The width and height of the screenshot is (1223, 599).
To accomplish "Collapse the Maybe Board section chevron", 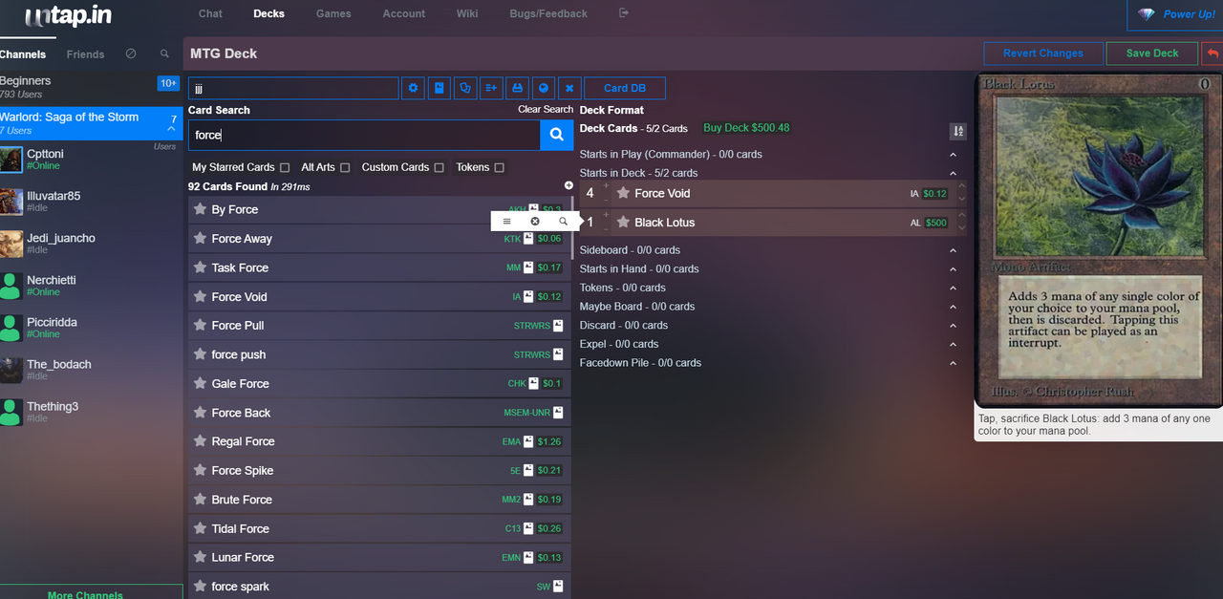I will (x=953, y=307).
